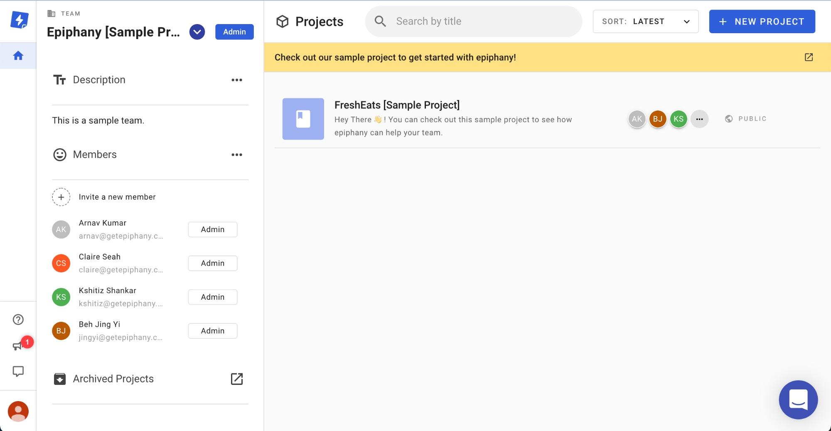The width and height of the screenshot is (831, 431).
Task: Open announcements megaphone with notification badge
Action: tap(18, 345)
